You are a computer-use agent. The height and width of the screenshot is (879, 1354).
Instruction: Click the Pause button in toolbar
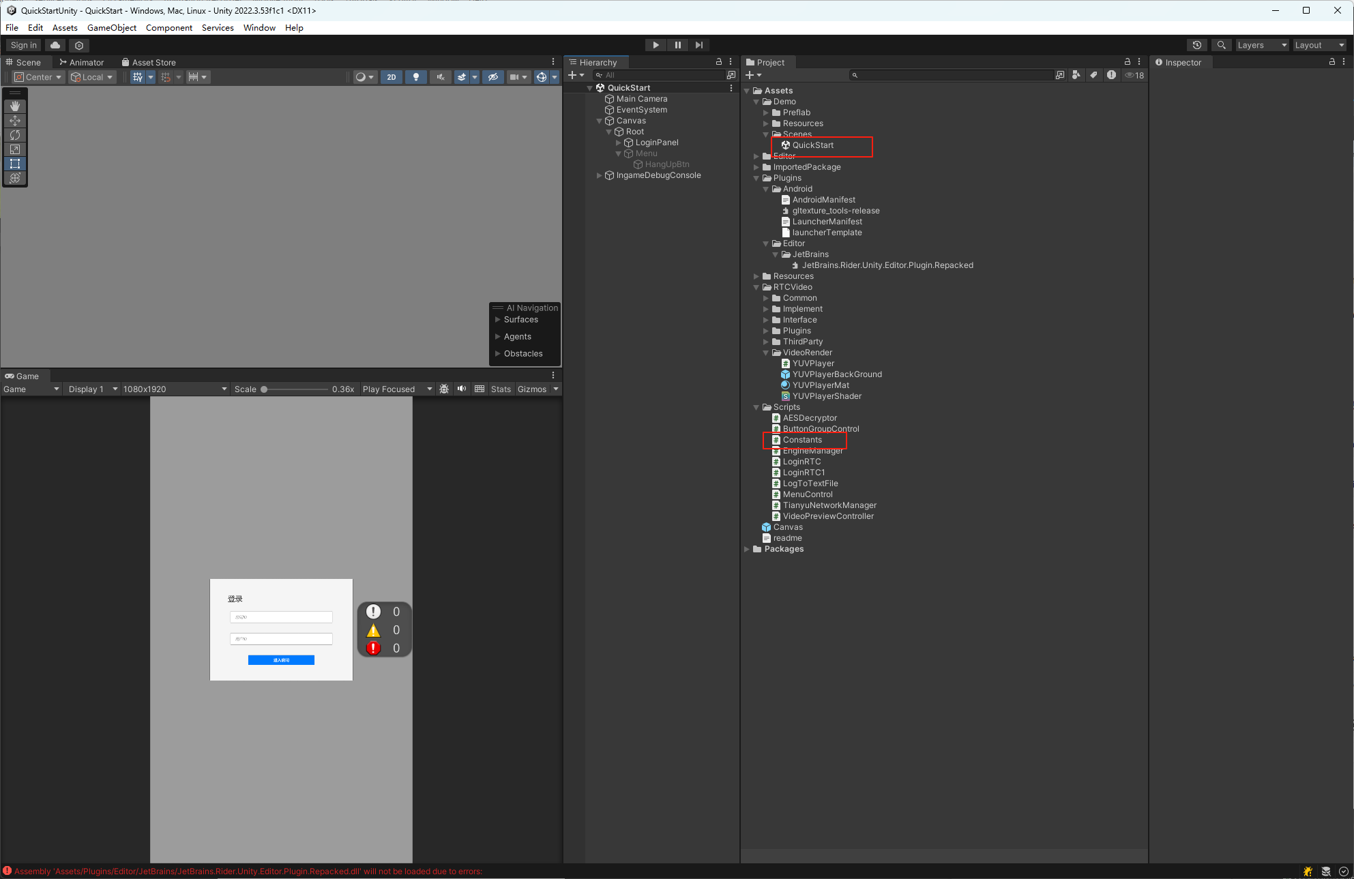[x=677, y=45]
